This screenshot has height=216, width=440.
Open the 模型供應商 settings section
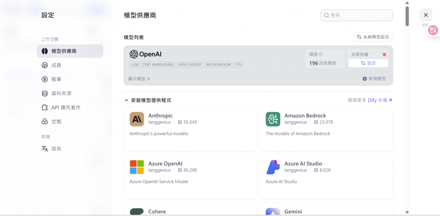coord(70,51)
